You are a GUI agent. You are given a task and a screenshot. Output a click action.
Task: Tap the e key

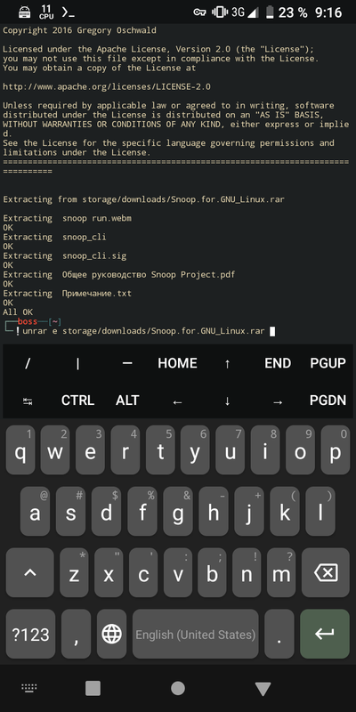pos(91,450)
